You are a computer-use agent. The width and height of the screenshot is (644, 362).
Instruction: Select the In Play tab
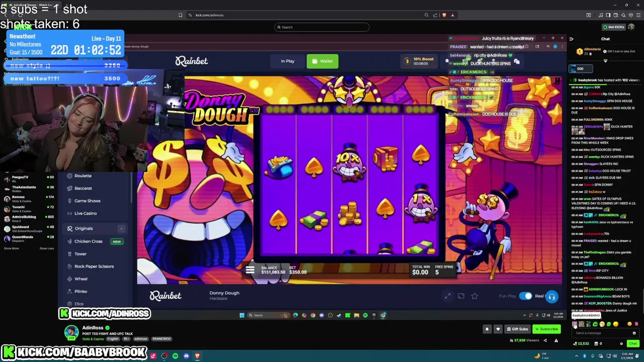tap(288, 61)
